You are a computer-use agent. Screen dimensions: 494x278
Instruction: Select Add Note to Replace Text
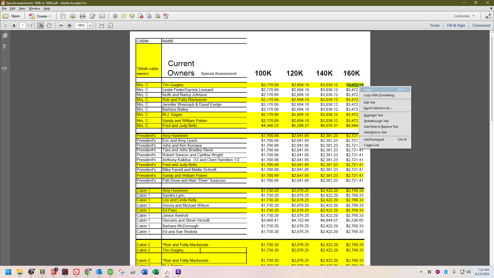(385, 127)
